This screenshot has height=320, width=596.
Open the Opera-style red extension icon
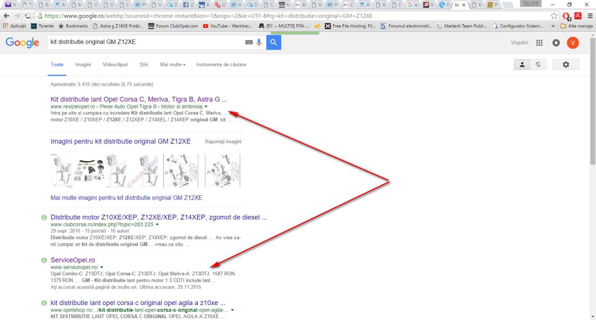pos(566,16)
